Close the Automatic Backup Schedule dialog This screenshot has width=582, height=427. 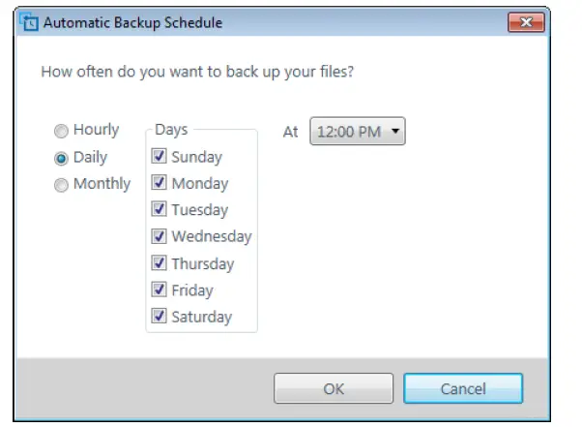(x=525, y=23)
